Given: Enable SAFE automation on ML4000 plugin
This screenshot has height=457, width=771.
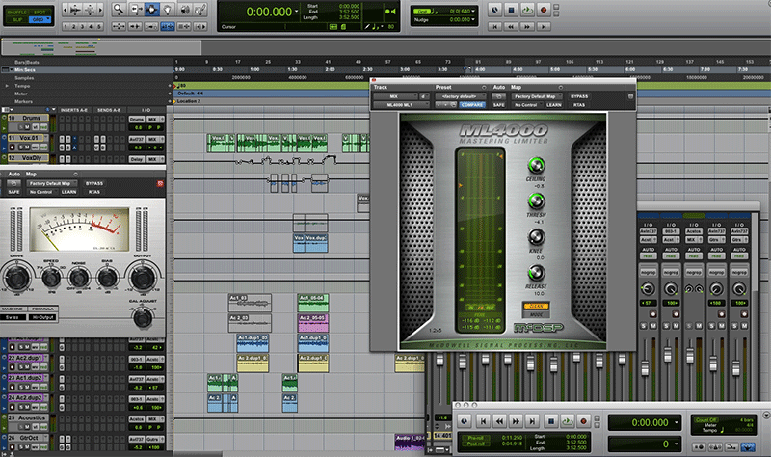Looking at the screenshot, I should tap(499, 104).
